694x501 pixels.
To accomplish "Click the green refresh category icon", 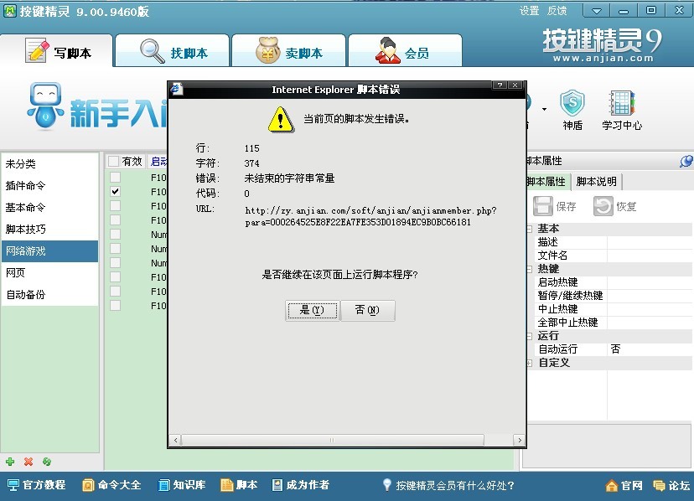I will (47, 462).
